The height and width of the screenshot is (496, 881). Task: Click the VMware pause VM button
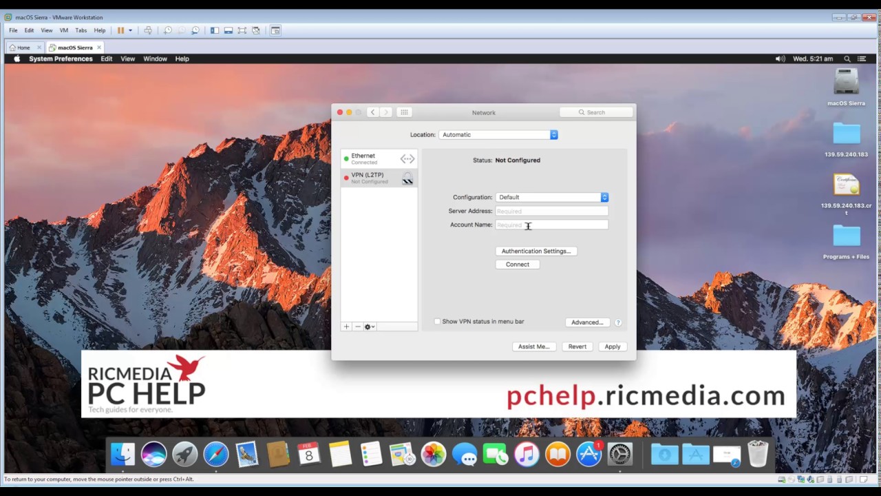pyautogui.click(x=120, y=30)
